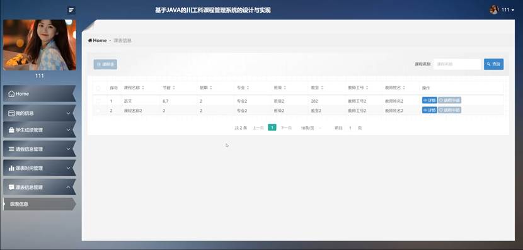Click the 序号 column header
The height and width of the screenshot is (250, 523).
114,88
